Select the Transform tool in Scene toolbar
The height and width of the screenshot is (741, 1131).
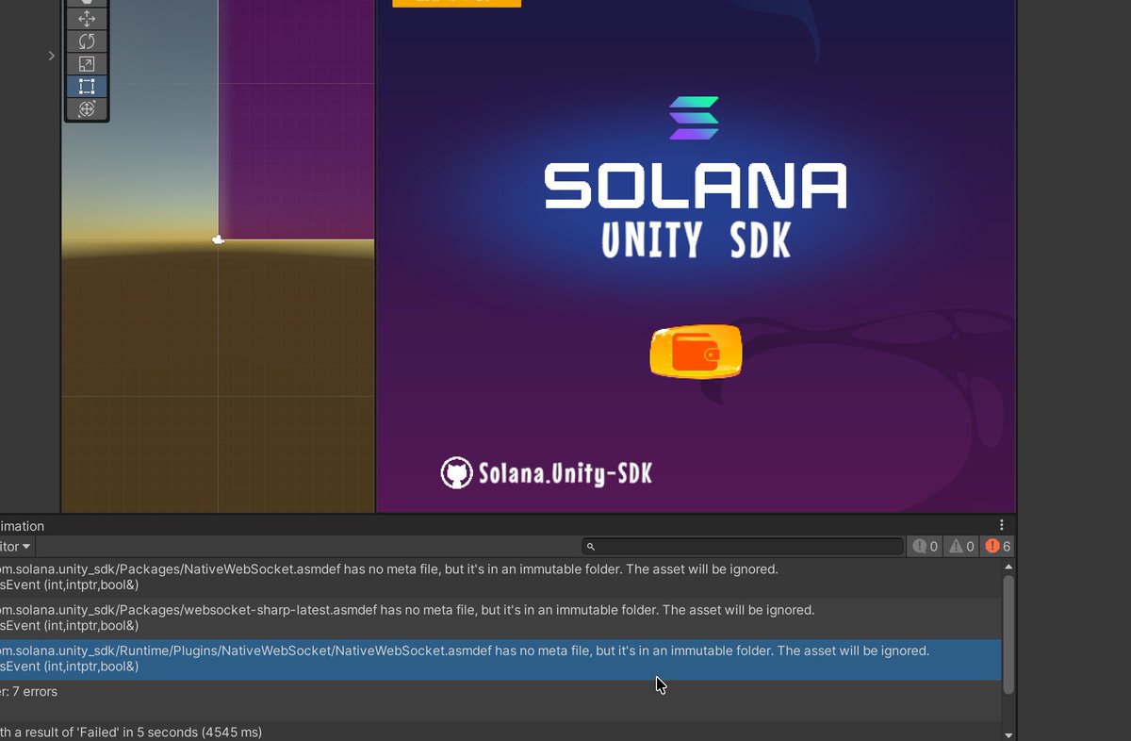tap(87, 108)
